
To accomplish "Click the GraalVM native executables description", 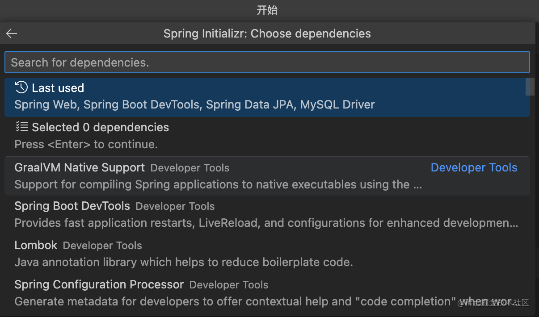I will pos(218,184).
